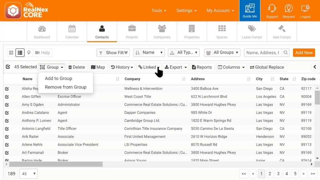Switch to list view
The height and width of the screenshot is (180, 320).
[20, 52]
